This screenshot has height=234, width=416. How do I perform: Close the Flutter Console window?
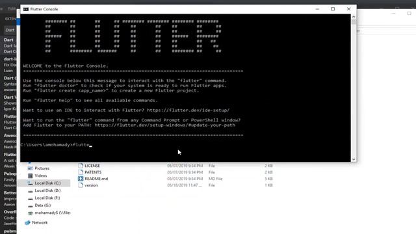[348, 9]
